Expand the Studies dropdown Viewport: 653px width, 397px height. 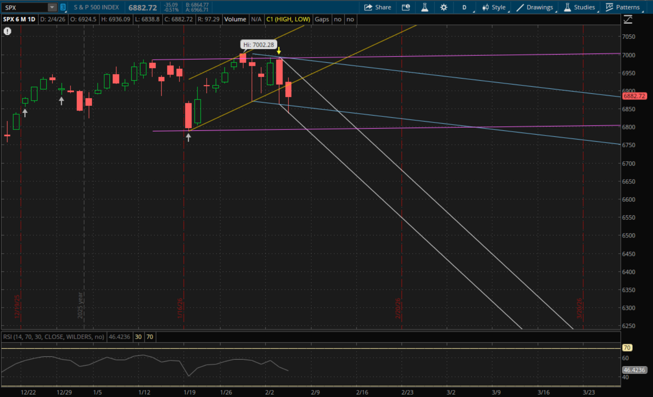click(579, 7)
